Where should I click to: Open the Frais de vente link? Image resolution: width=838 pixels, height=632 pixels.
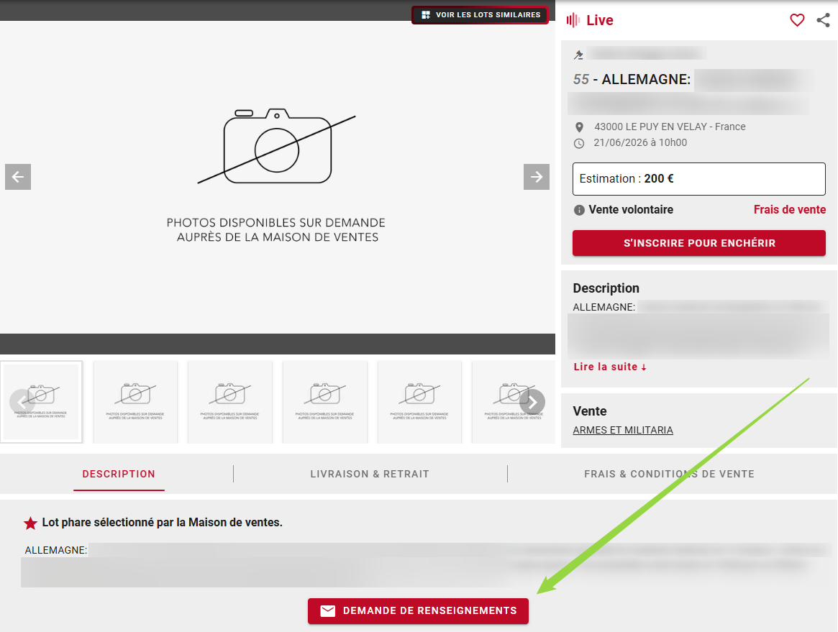pos(789,210)
